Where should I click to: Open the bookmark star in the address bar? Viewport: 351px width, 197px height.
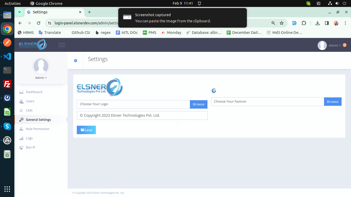pos(282,23)
